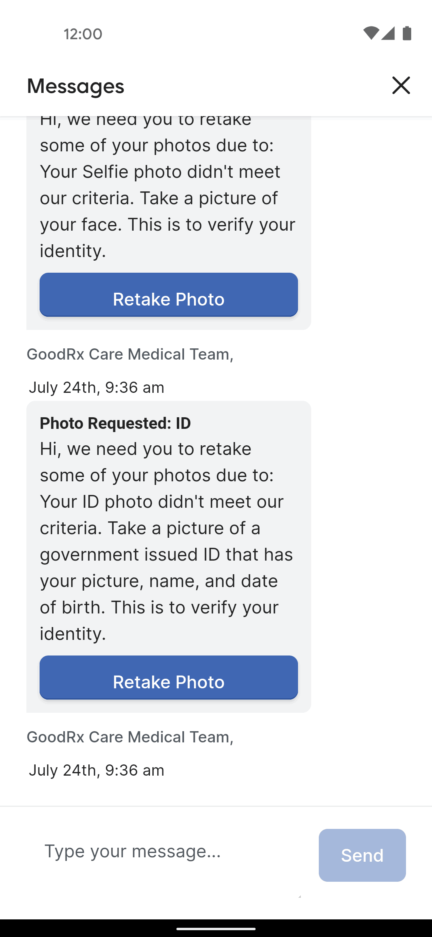Image resolution: width=432 pixels, height=937 pixels.
Task: Tap the Messages header title
Action: pos(76,86)
